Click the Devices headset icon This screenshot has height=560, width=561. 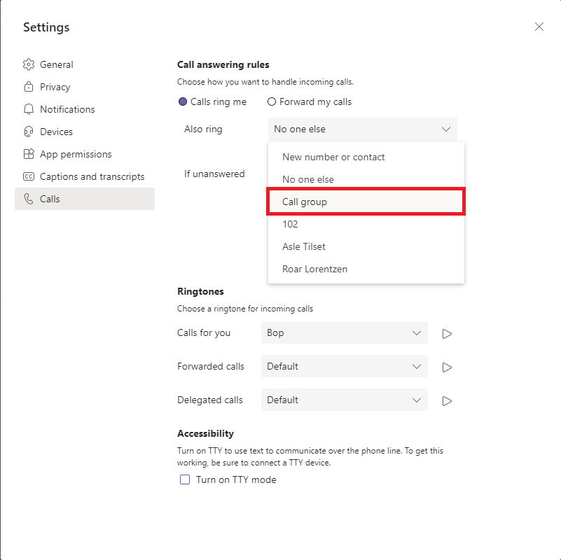click(29, 132)
